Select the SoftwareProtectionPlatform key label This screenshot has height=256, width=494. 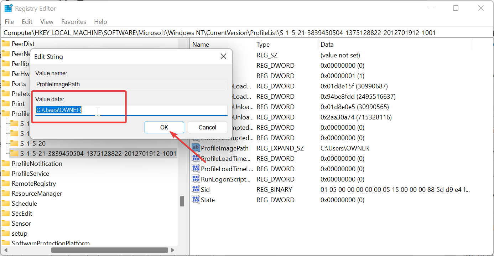click(51, 244)
